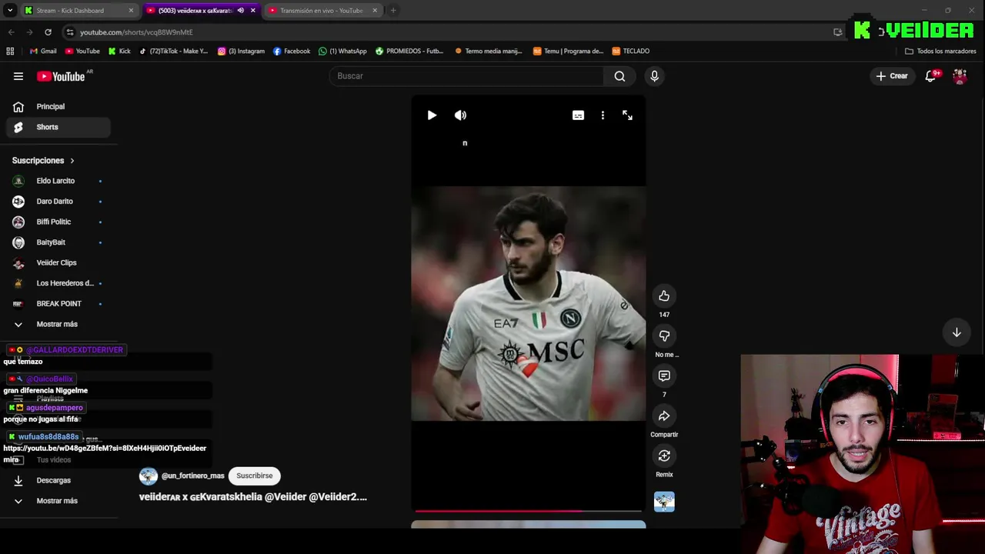Mute the tab using its audio icon

coord(241,11)
